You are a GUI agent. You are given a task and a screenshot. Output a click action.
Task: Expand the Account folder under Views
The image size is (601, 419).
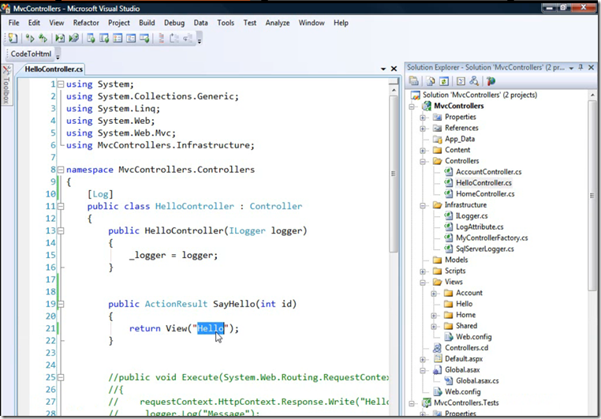click(x=434, y=294)
